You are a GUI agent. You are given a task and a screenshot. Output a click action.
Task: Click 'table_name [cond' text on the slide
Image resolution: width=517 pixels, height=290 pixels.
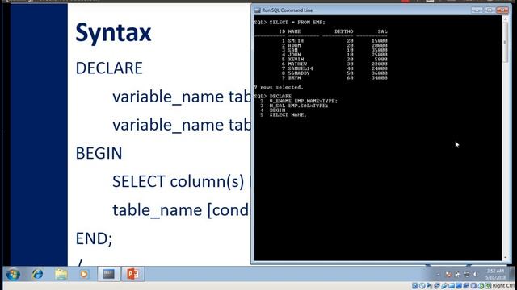tap(181, 210)
